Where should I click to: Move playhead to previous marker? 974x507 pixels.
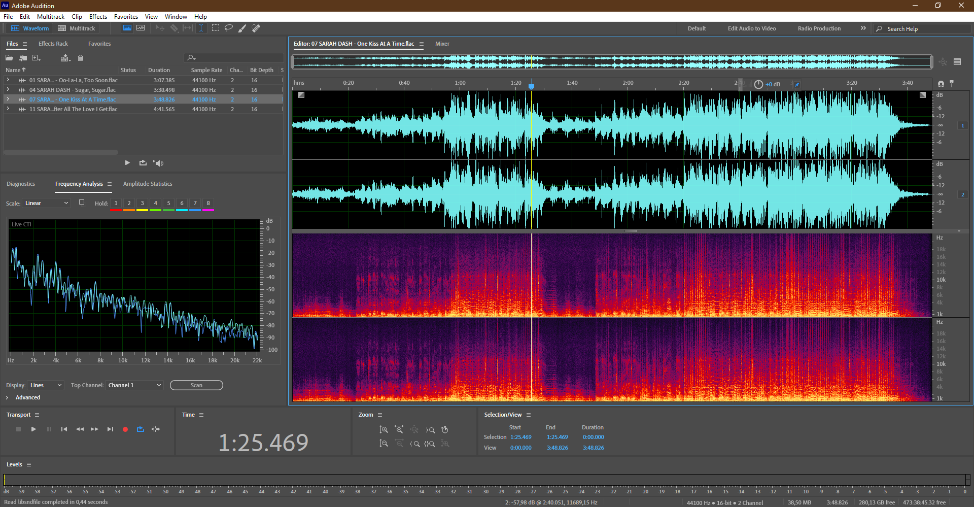click(x=64, y=429)
